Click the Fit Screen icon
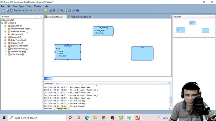The width and height of the screenshot is (216, 121). [70, 10]
